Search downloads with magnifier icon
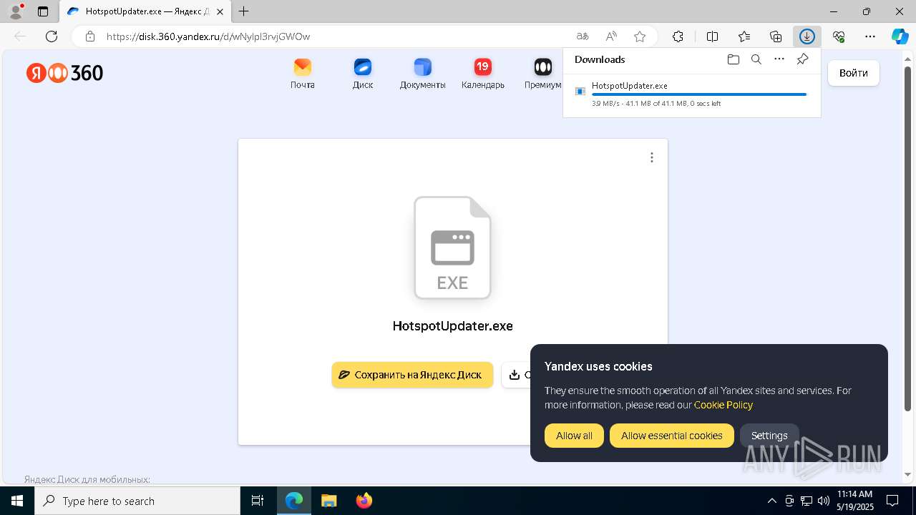Screen dimensions: 916x515 [756, 59]
